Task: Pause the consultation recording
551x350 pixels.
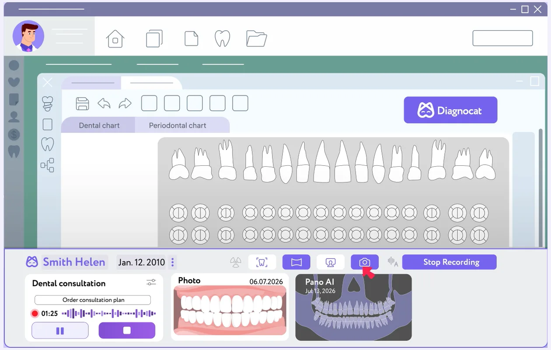Action: coord(60,330)
